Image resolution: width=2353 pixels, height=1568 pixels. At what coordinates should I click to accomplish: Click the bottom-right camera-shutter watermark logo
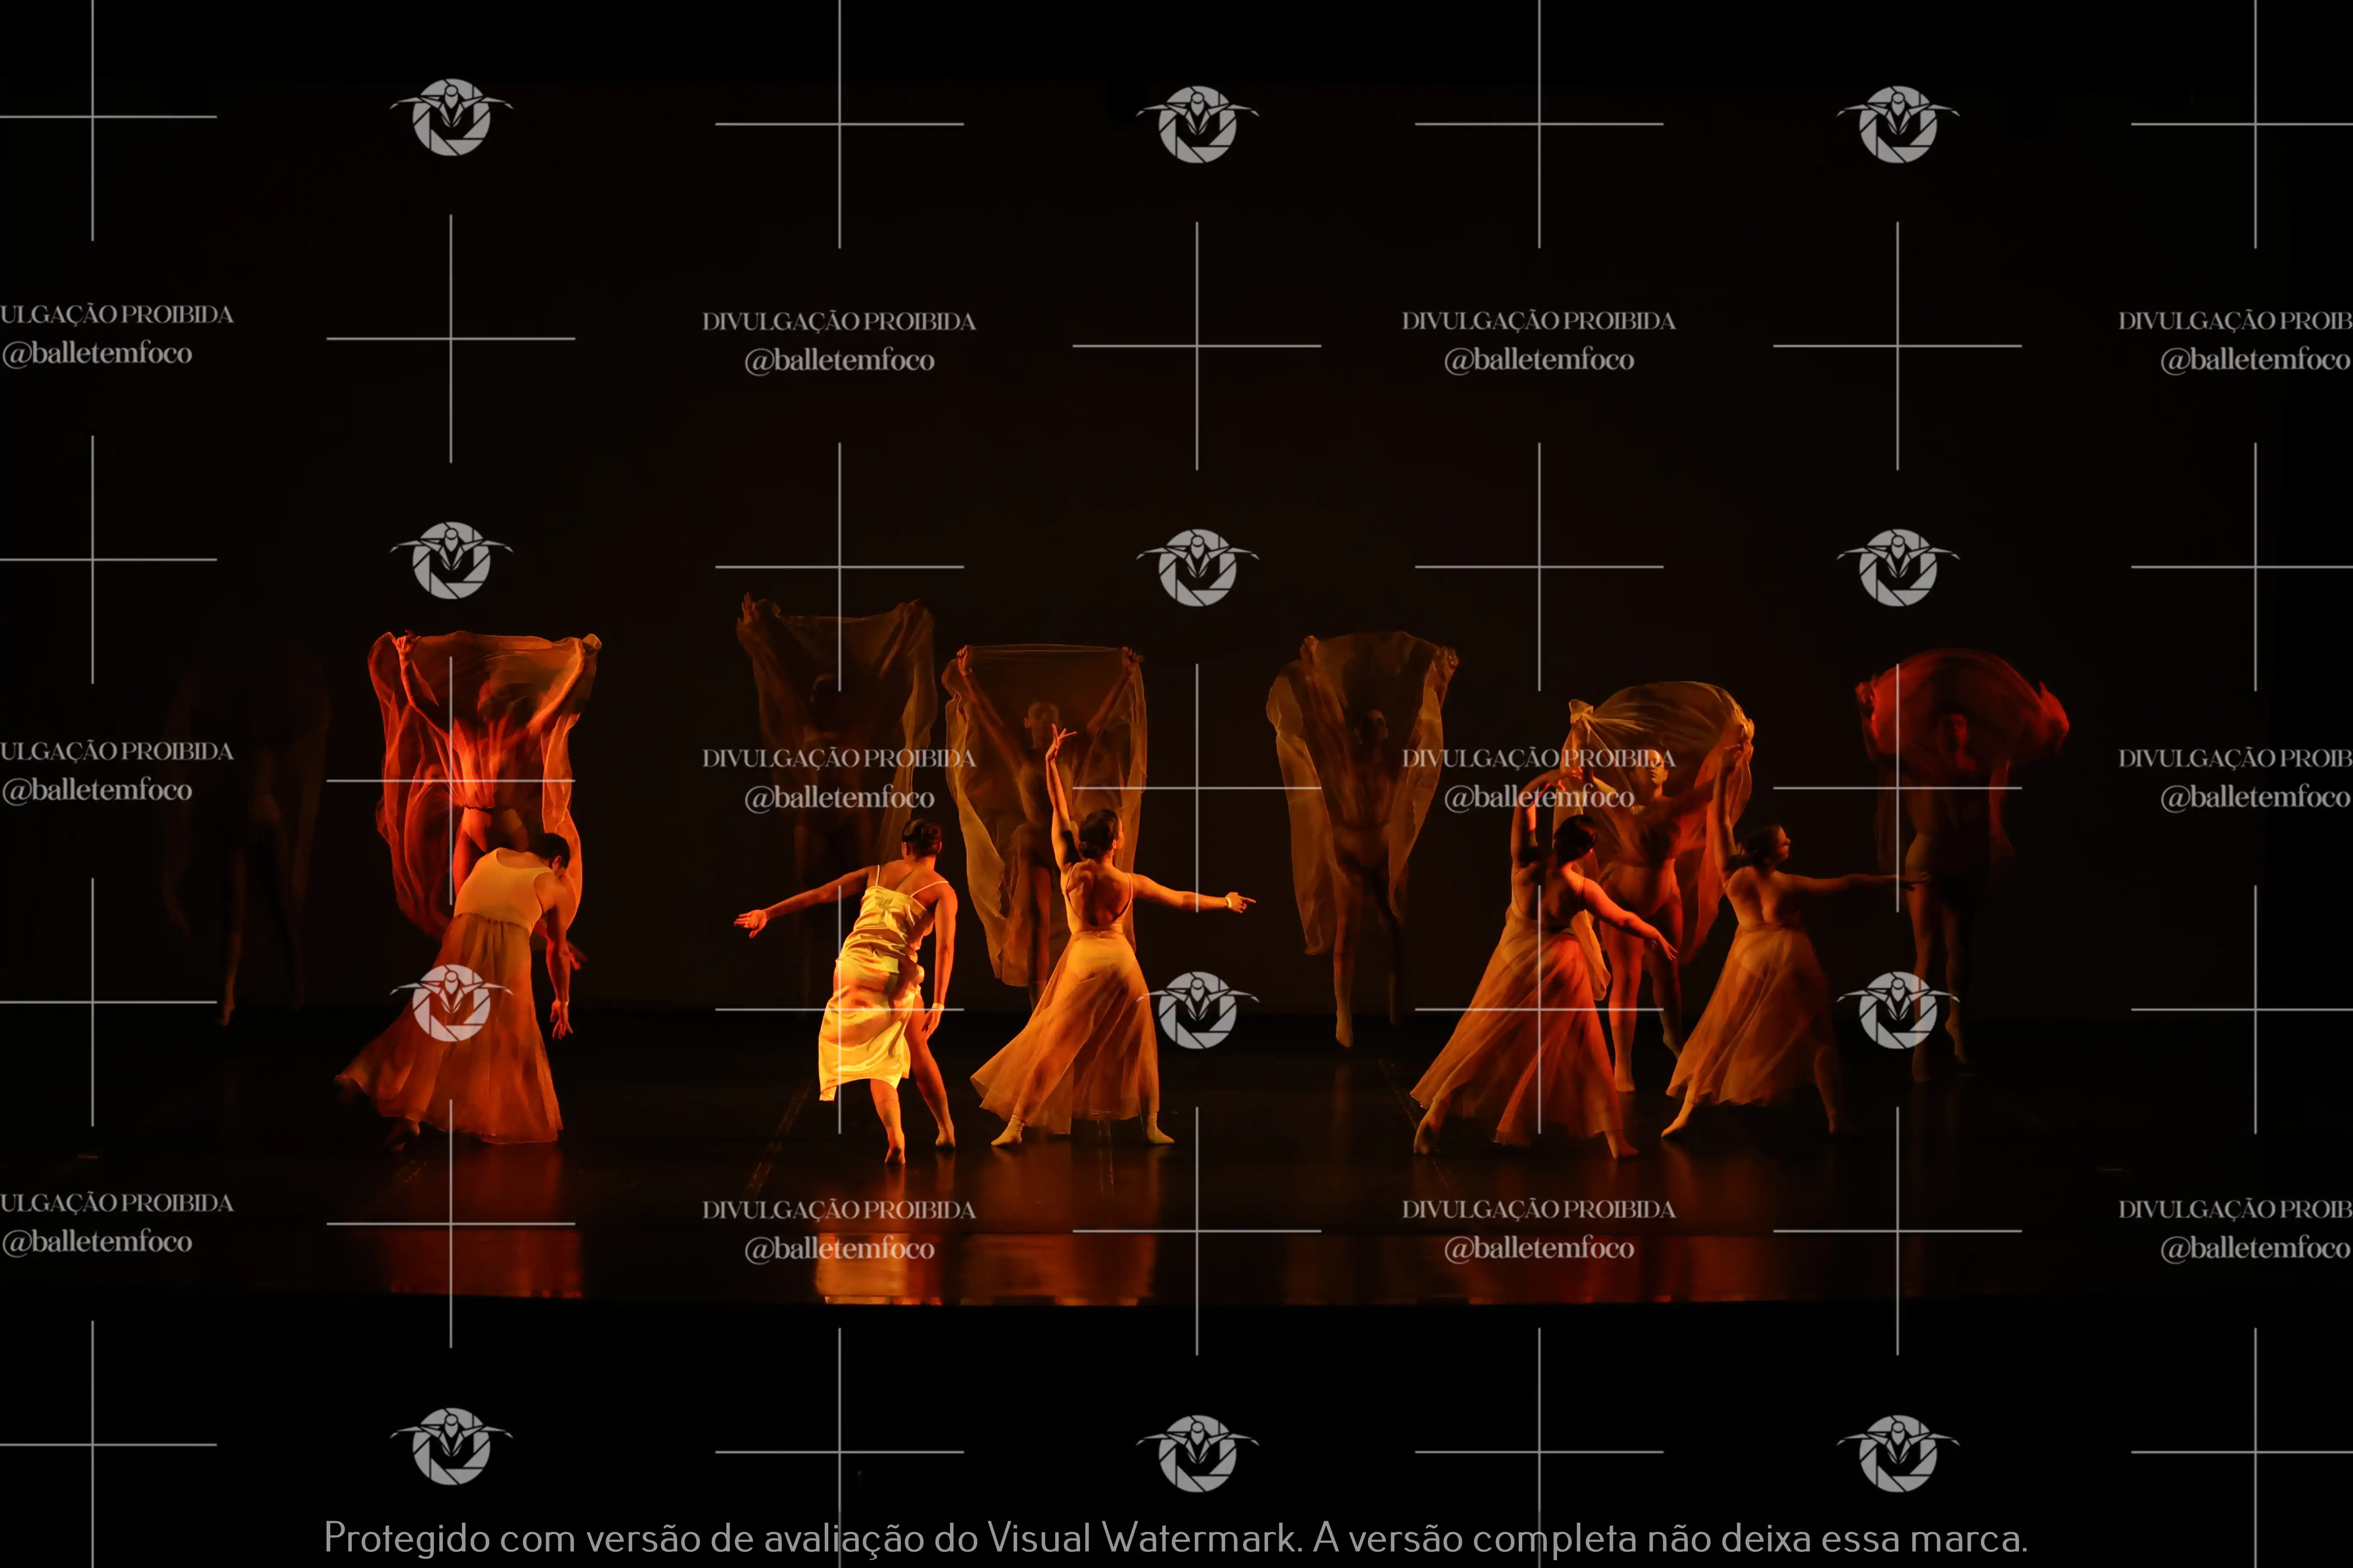1897,1453
